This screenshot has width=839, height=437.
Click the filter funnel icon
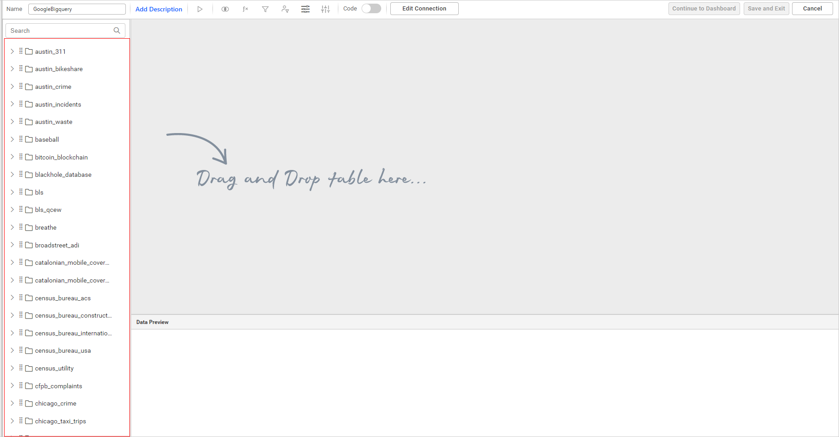pyautogui.click(x=265, y=9)
